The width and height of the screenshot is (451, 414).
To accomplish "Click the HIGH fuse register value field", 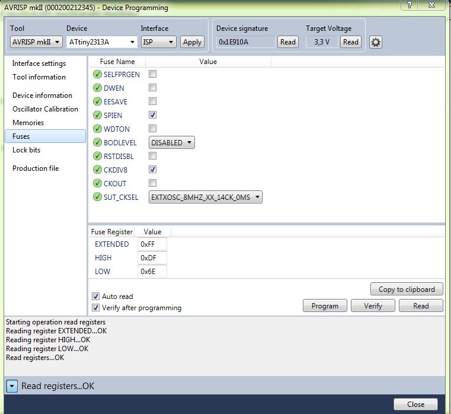I will click(x=152, y=257).
